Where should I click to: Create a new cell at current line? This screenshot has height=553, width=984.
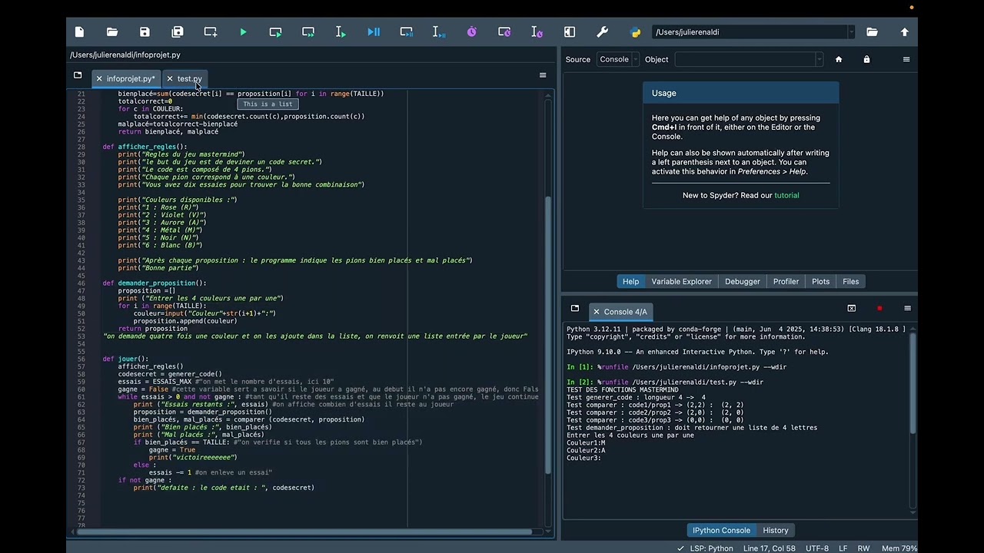click(210, 31)
